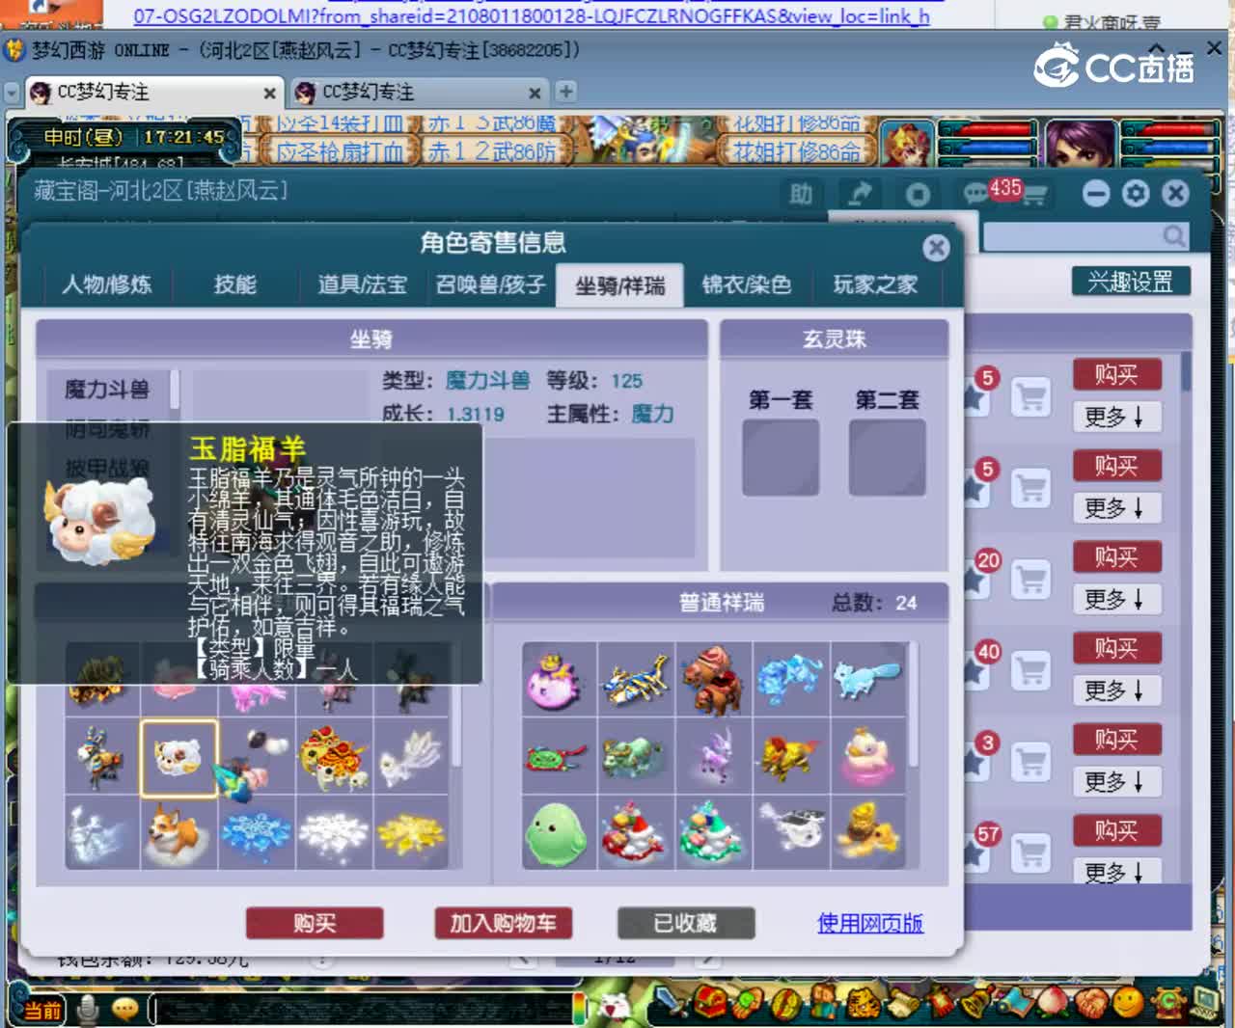
Task: Open the 锦衣/染色 tab
Action: coord(747,284)
